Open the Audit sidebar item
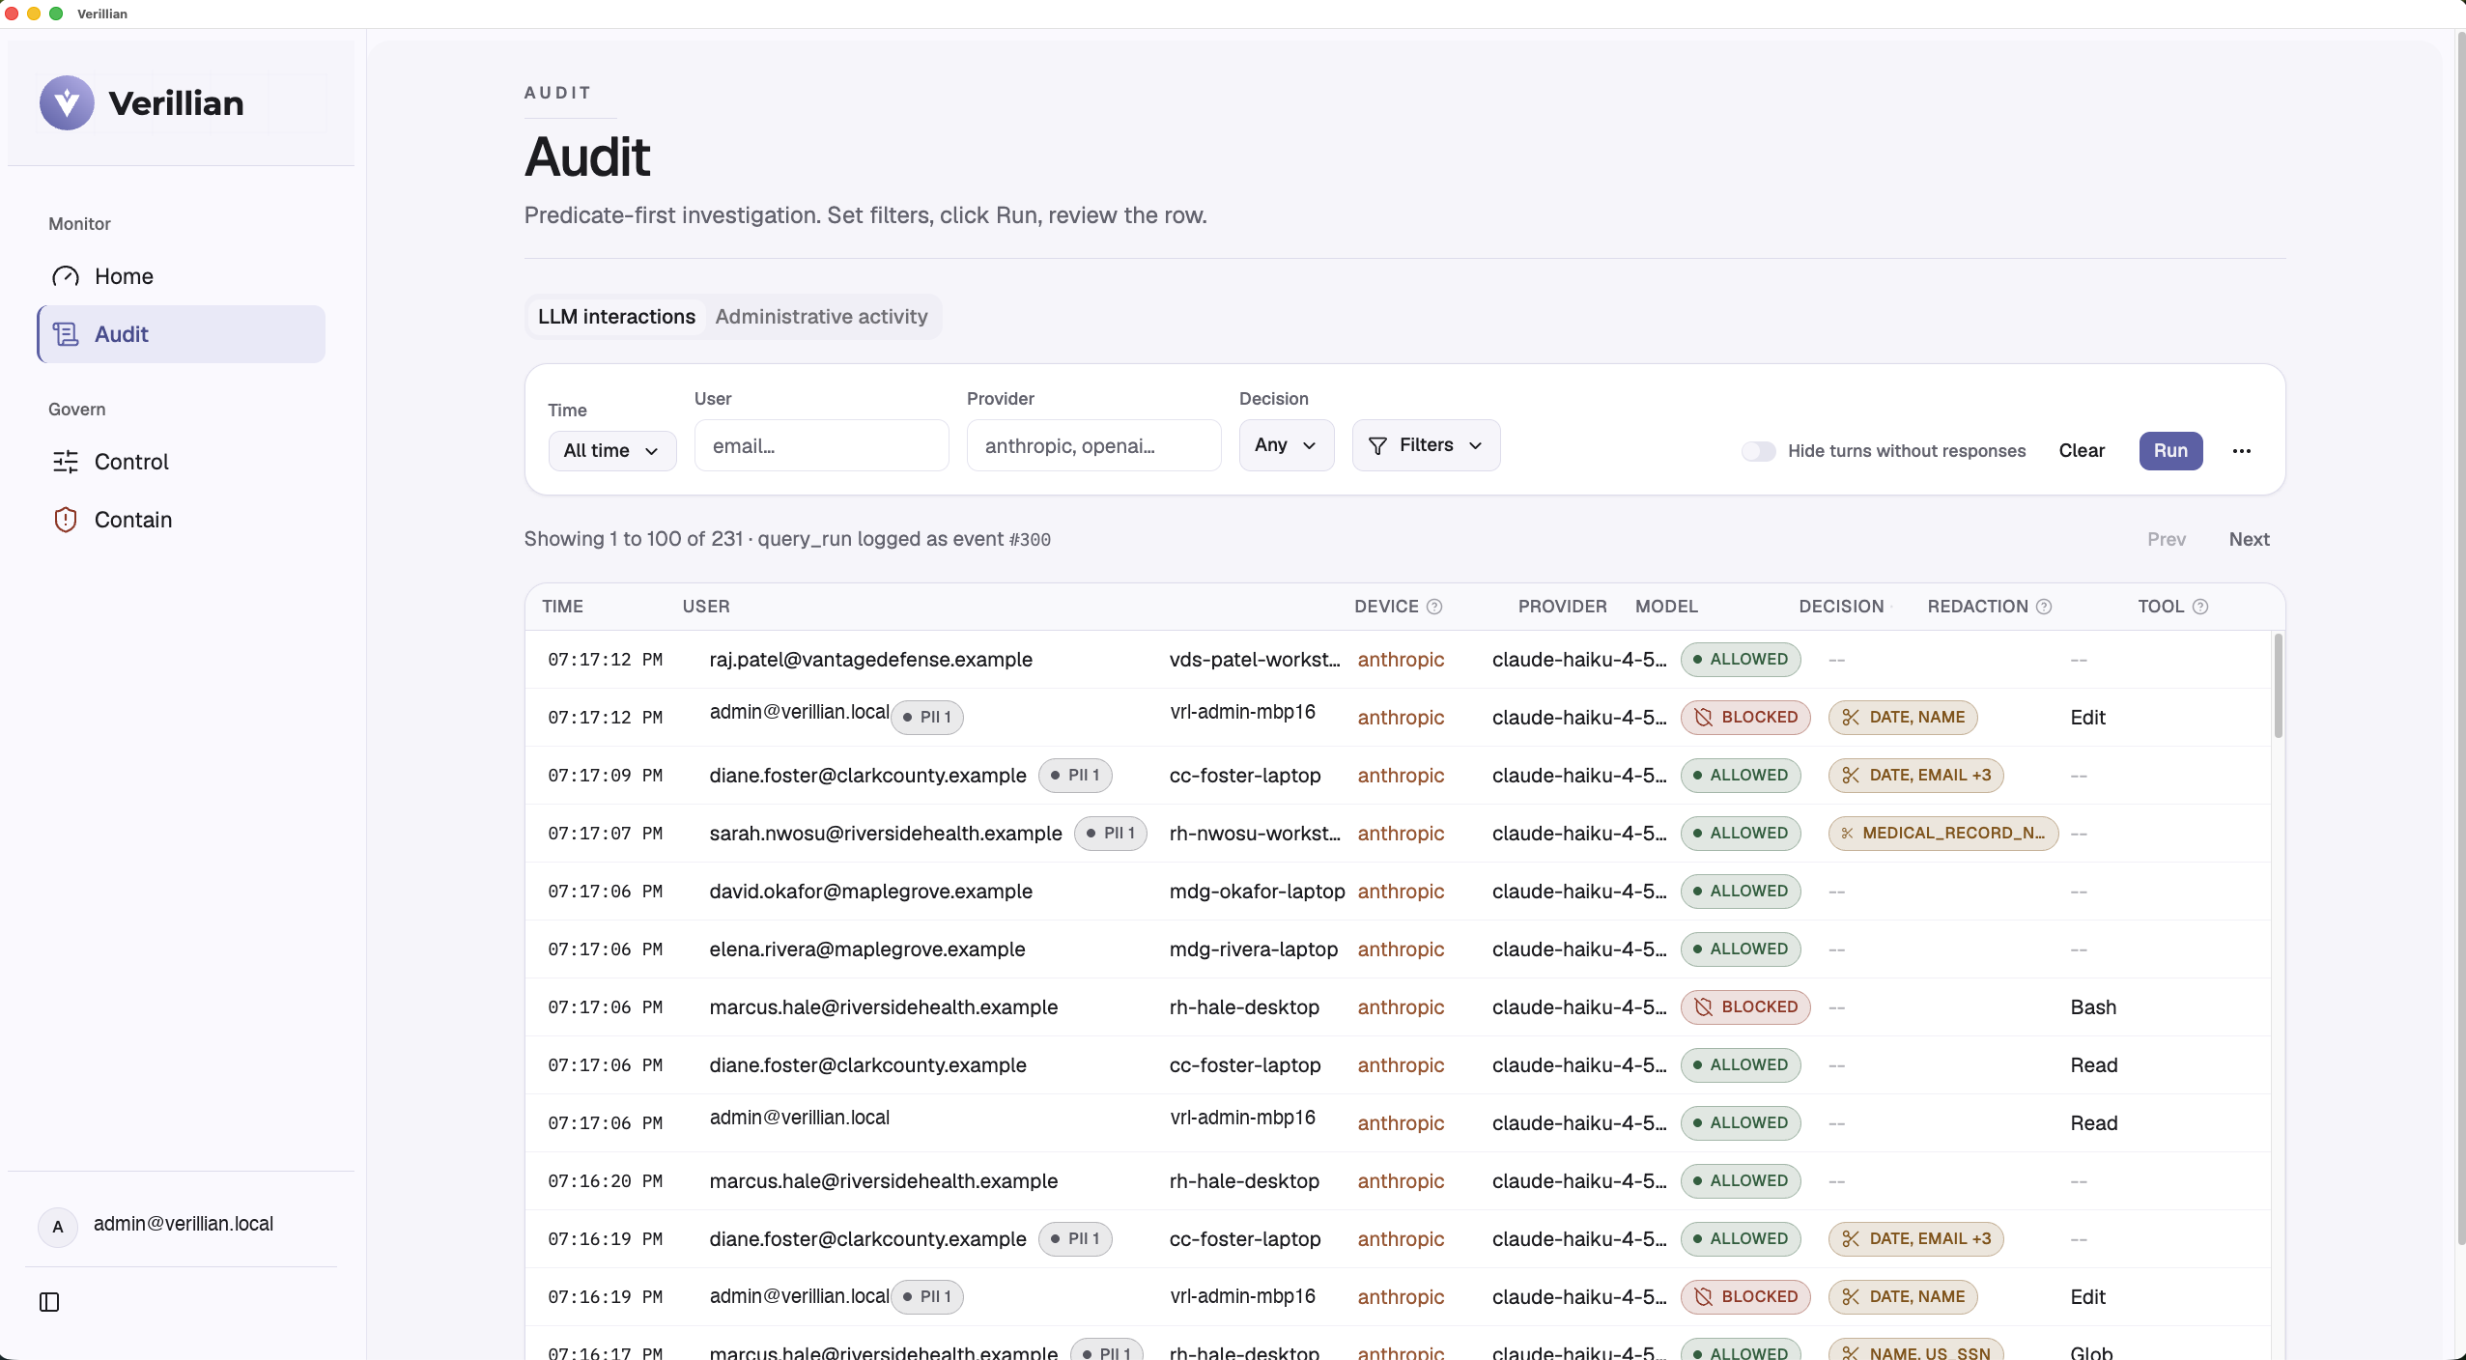The image size is (2466, 1360). tap(181, 334)
